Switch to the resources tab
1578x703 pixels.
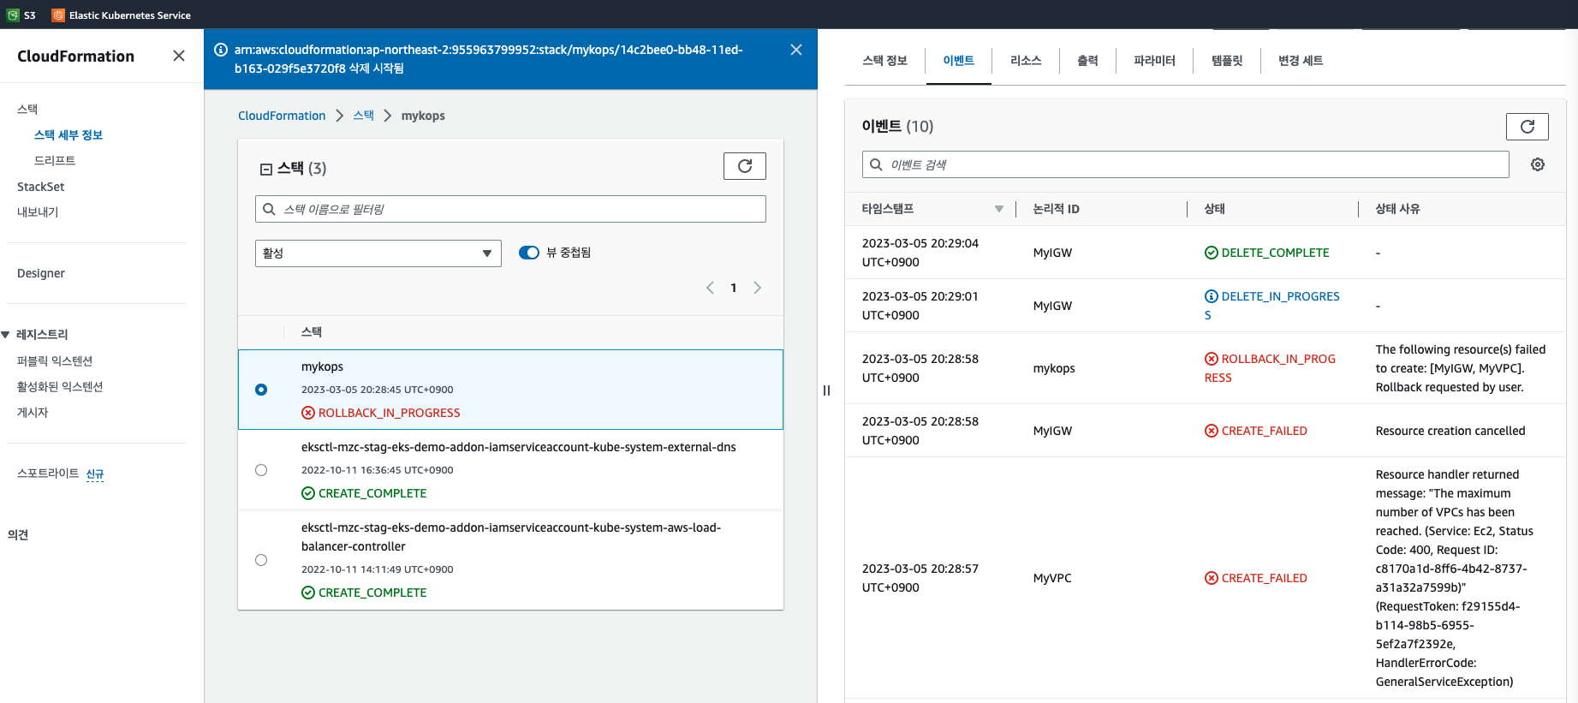pyautogui.click(x=1026, y=61)
